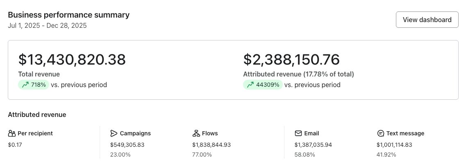466x166 pixels.
Task: Click the Text message bubble icon
Action: [x=380, y=133]
